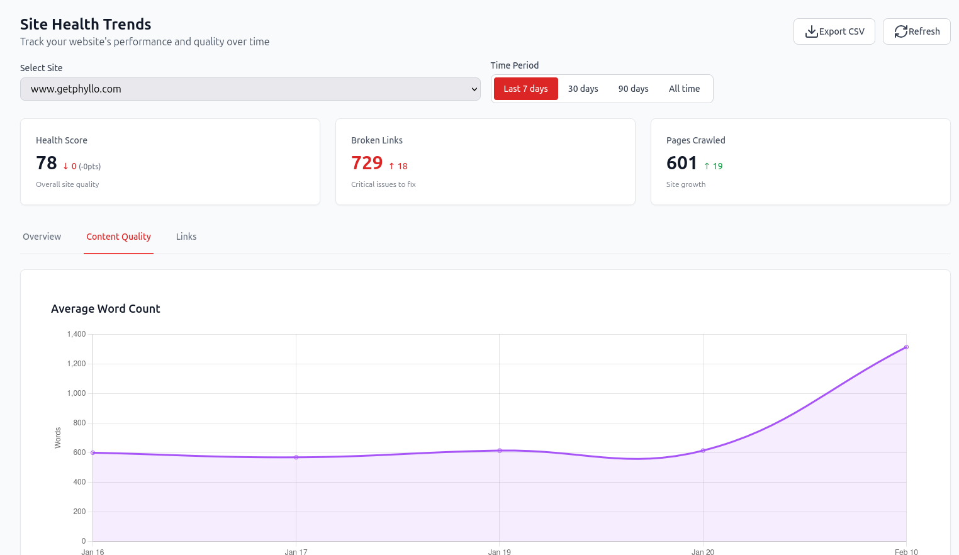Switch to the Overview tab
This screenshot has width=959, height=555.
pyautogui.click(x=42, y=237)
